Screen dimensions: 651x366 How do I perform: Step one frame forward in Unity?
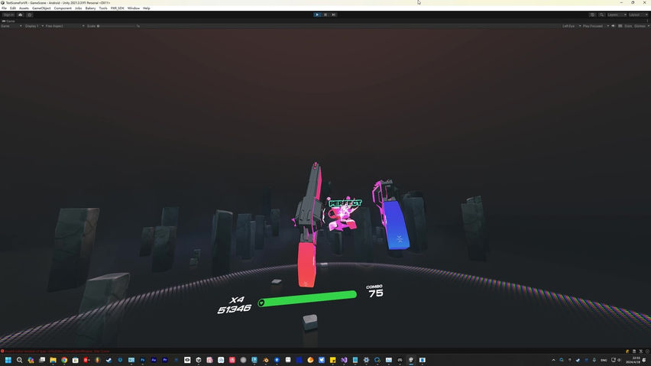coord(334,15)
